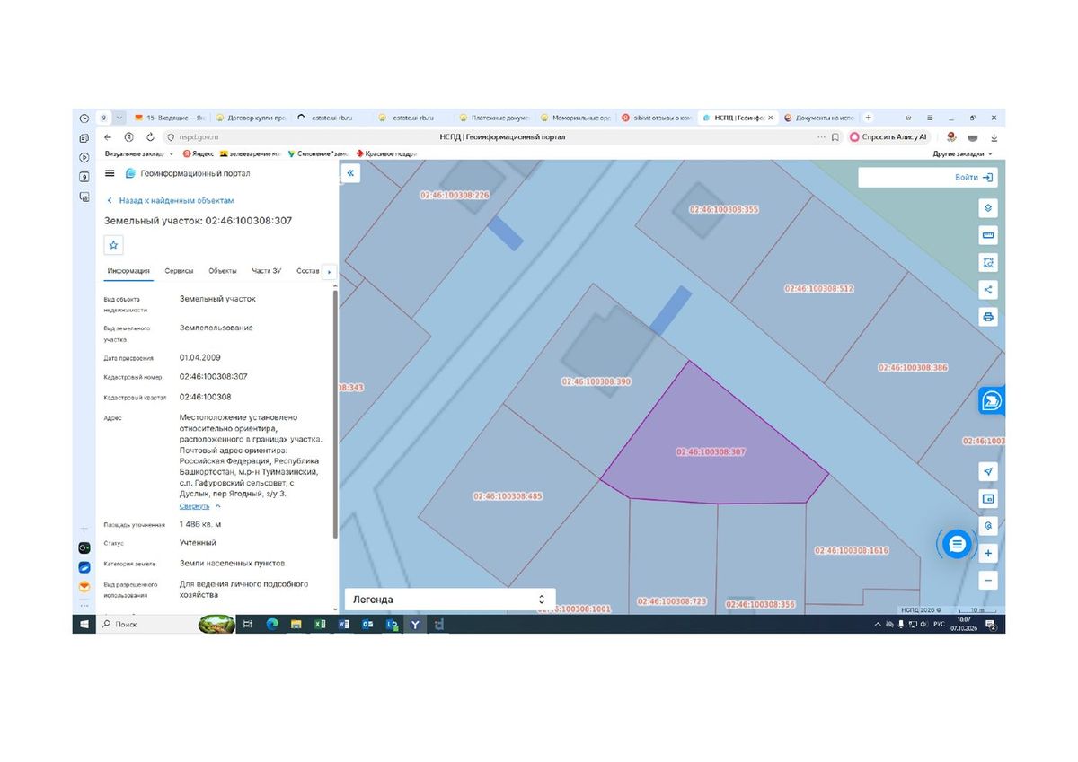Bookmark this page in address bar
Screen dimensions: 1078x762
[x=835, y=137]
